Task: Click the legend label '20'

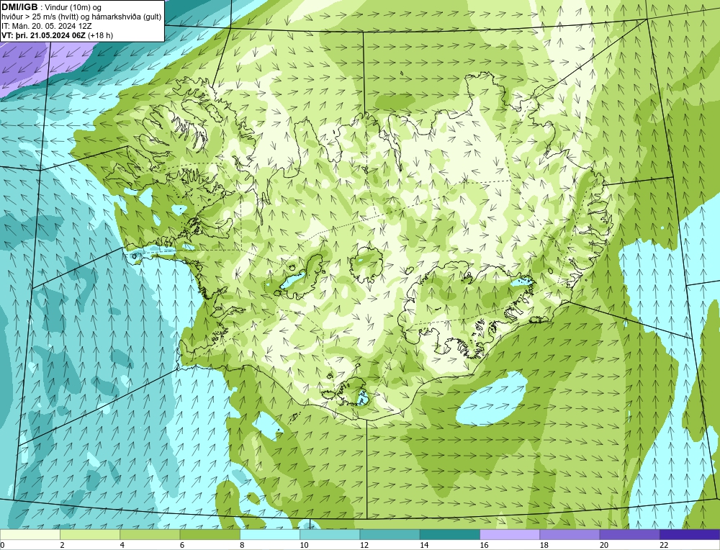Action: [603, 545]
